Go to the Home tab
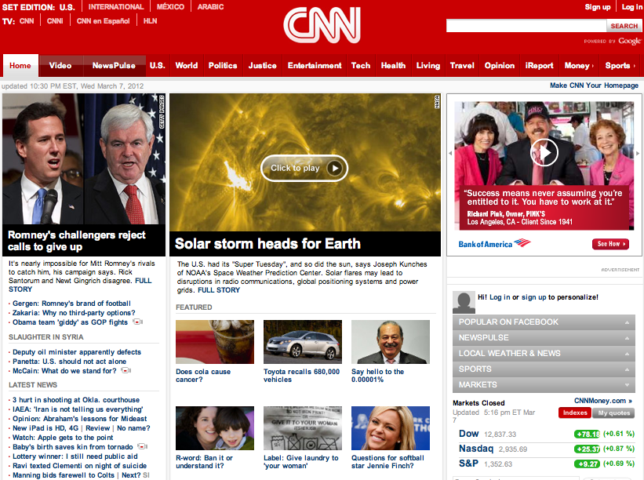The width and height of the screenshot is (644, 480). [x=20, y=66]
